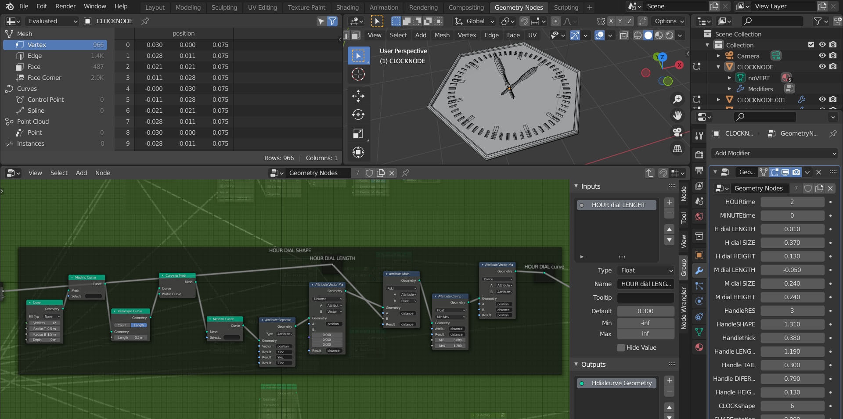Image resolution: width=843 pixels, height=419 pixels.
Task: Open the Object Data properties tab
Action: (699, 332)
